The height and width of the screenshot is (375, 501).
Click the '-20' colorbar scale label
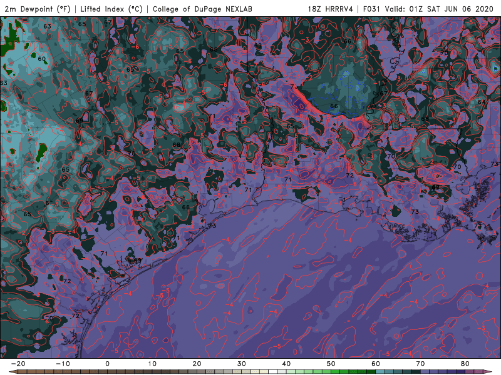(x=18, y=364)
